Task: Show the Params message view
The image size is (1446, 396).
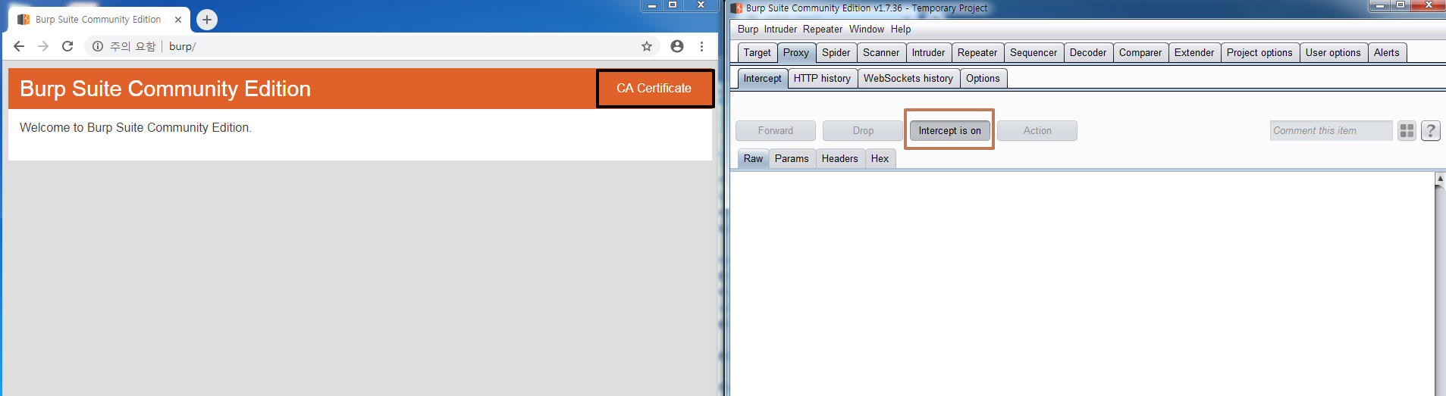Action: tap(792, 158)
